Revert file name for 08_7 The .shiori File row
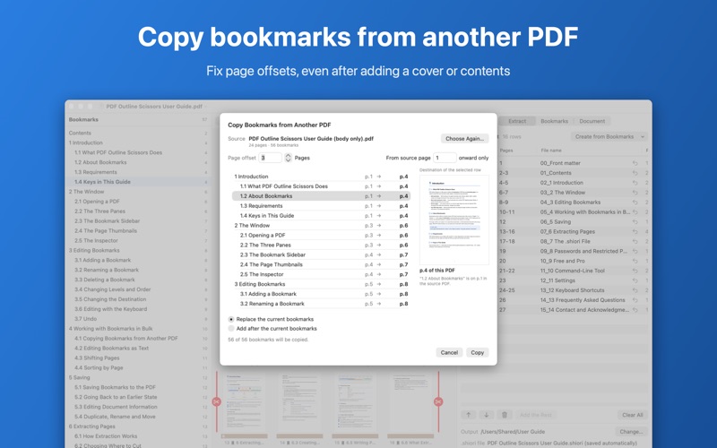The width and height of the screenshot is (717, 448). (x=635, y=241)
